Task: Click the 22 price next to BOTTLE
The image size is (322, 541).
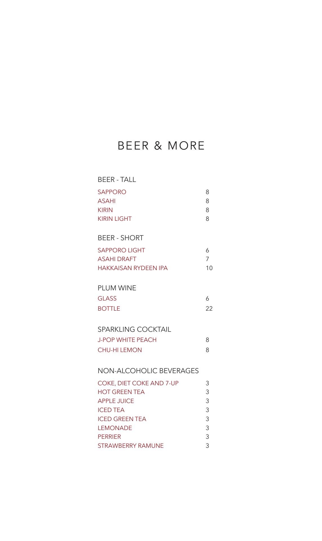Action: (x=209, y=309)
